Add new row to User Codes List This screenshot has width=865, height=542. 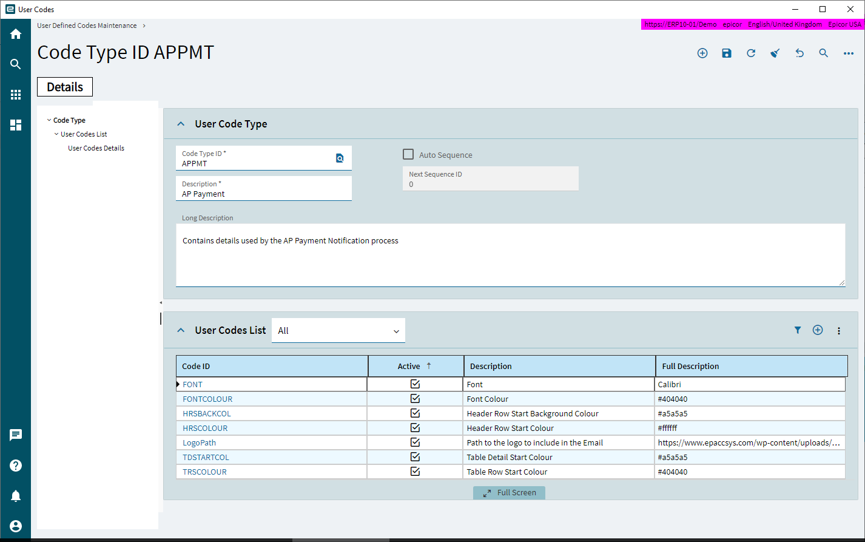tap(818, 330)
